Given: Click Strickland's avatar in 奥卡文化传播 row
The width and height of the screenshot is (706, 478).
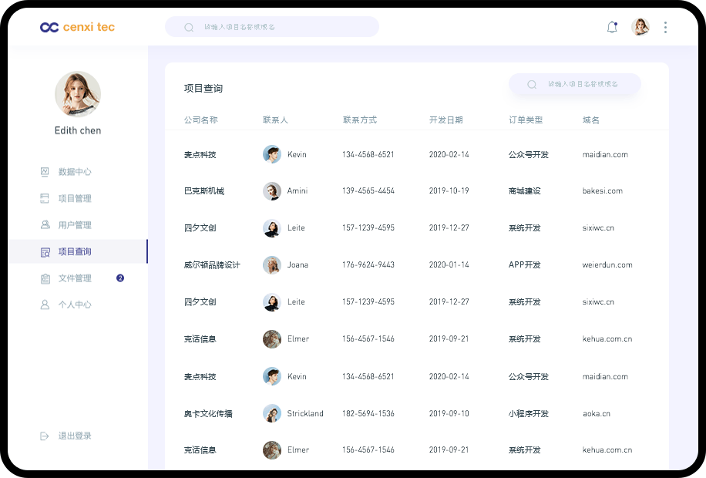Looking at the screenshot, I should click(x=272, y=413).
